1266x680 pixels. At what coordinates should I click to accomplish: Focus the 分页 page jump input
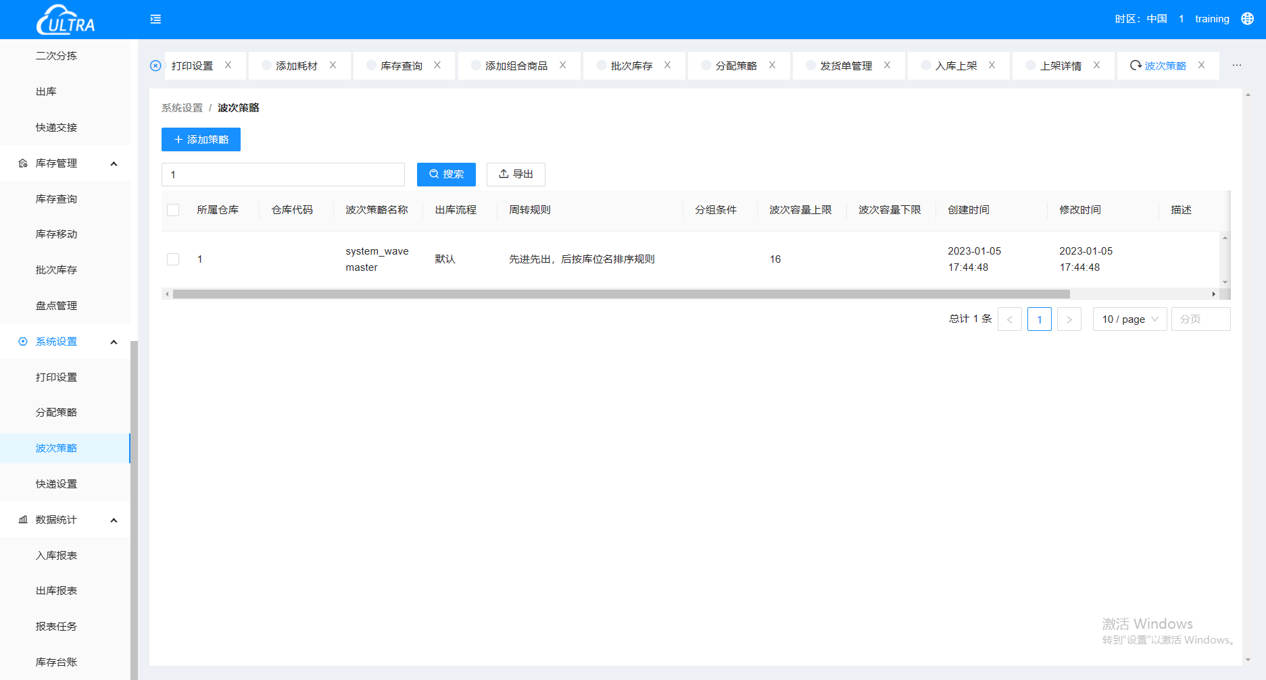[x=1201, y=319]
